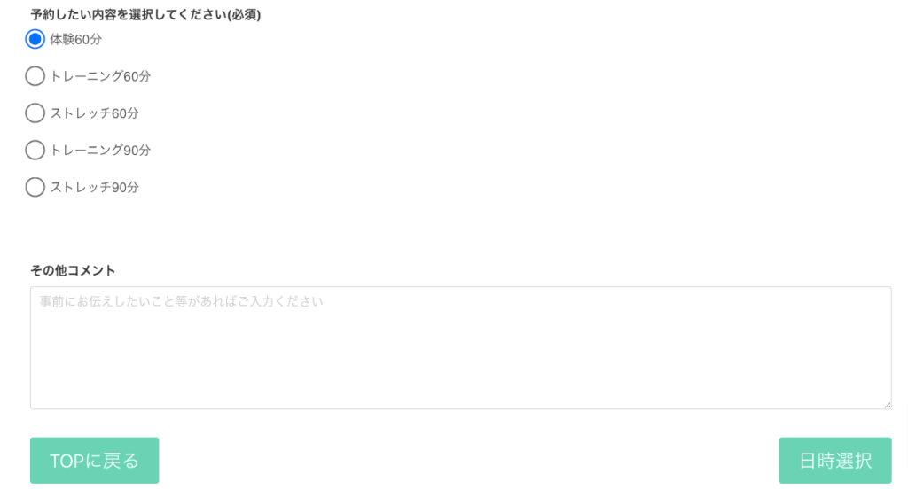908x489 pixels.
Task: Select the 体験60分 radio button
Action: tap(35, 39)
